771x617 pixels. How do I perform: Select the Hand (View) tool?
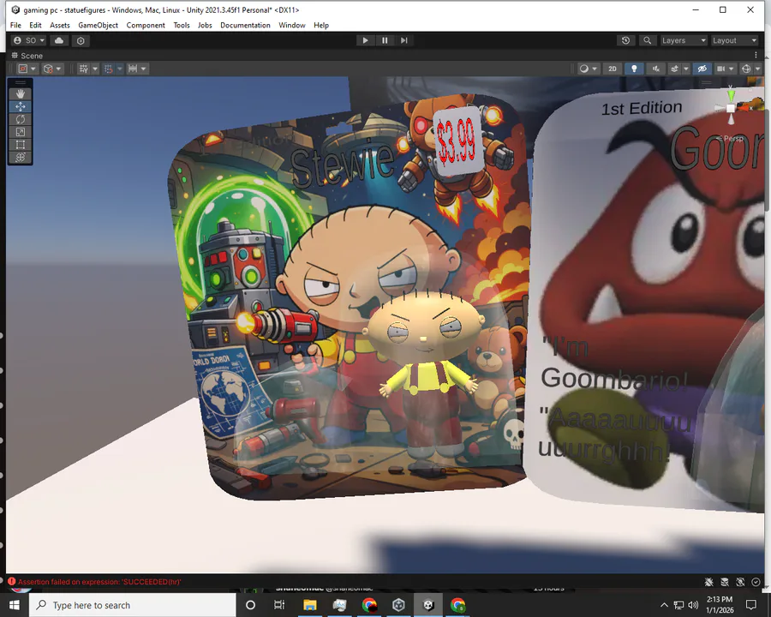(21, 93)
